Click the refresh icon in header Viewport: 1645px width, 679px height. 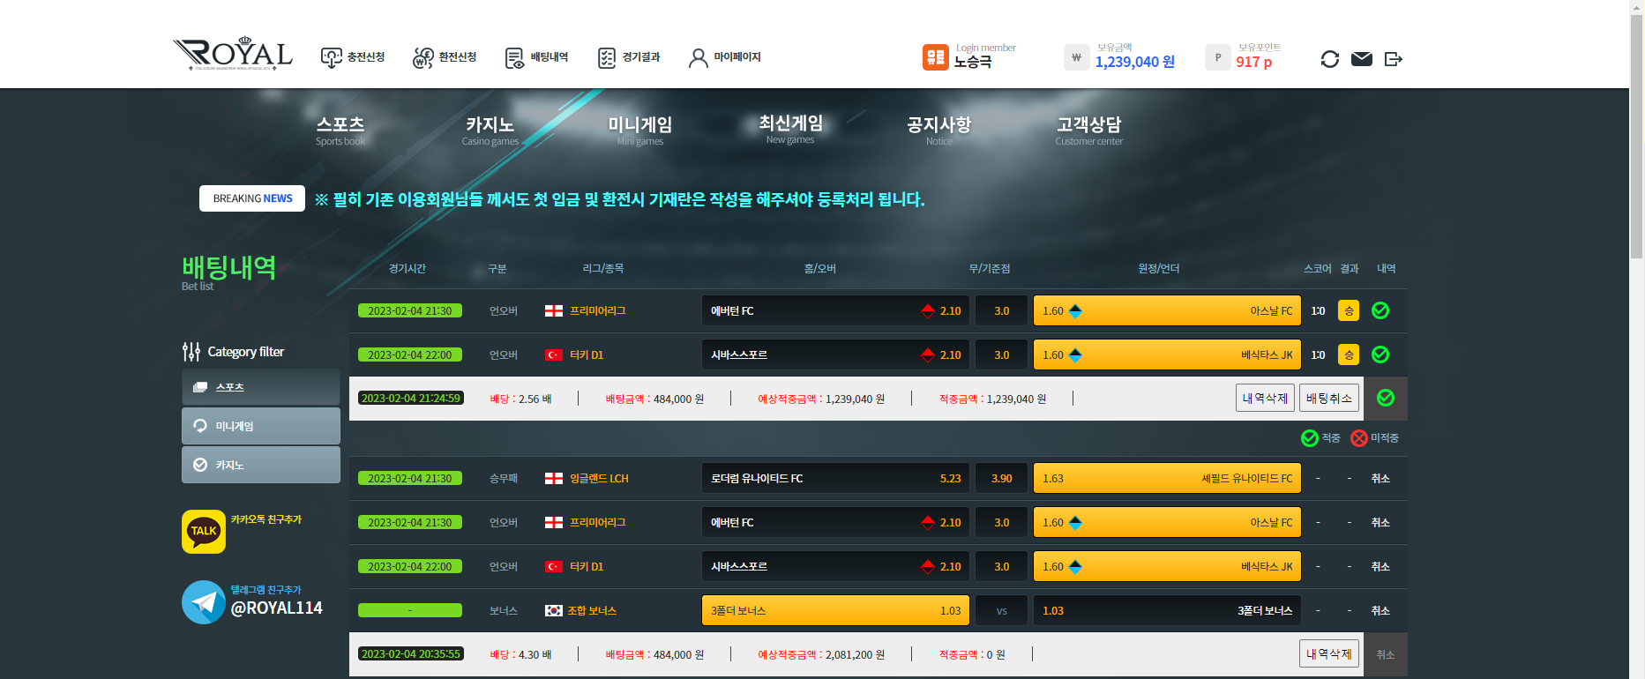[1329, 59]
